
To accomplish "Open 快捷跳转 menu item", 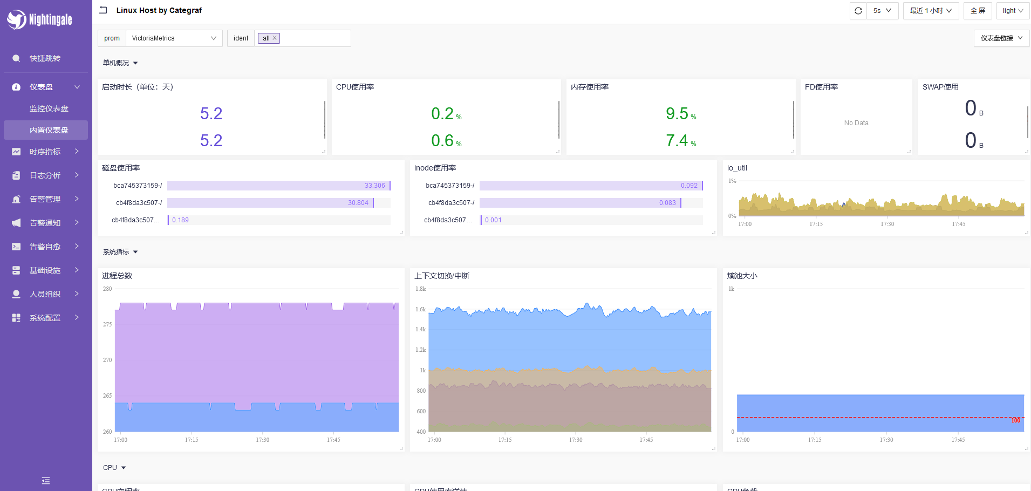I will pyautogui.click(x=46, y=58).
